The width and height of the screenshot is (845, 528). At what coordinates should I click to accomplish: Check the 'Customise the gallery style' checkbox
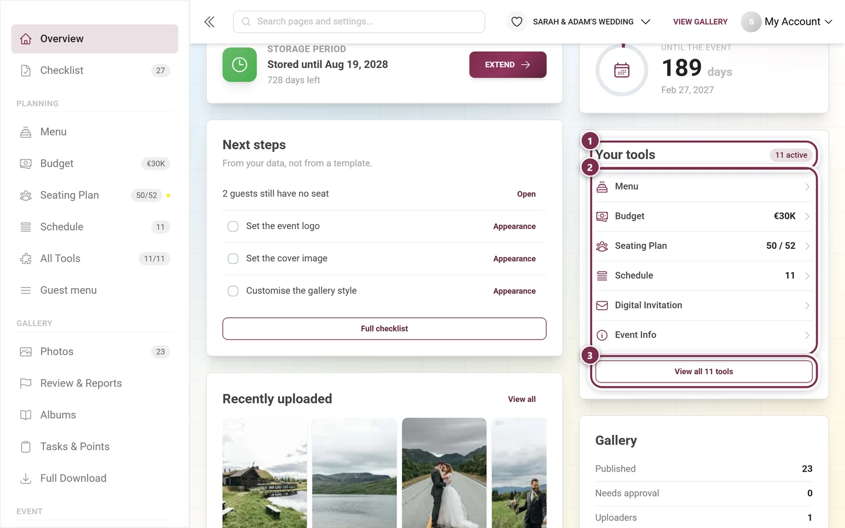click(233, 291)
